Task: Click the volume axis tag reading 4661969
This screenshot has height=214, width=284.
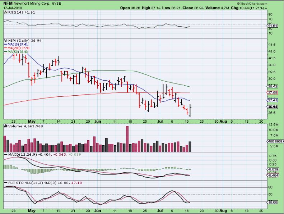Action: [x=275, y=141]
